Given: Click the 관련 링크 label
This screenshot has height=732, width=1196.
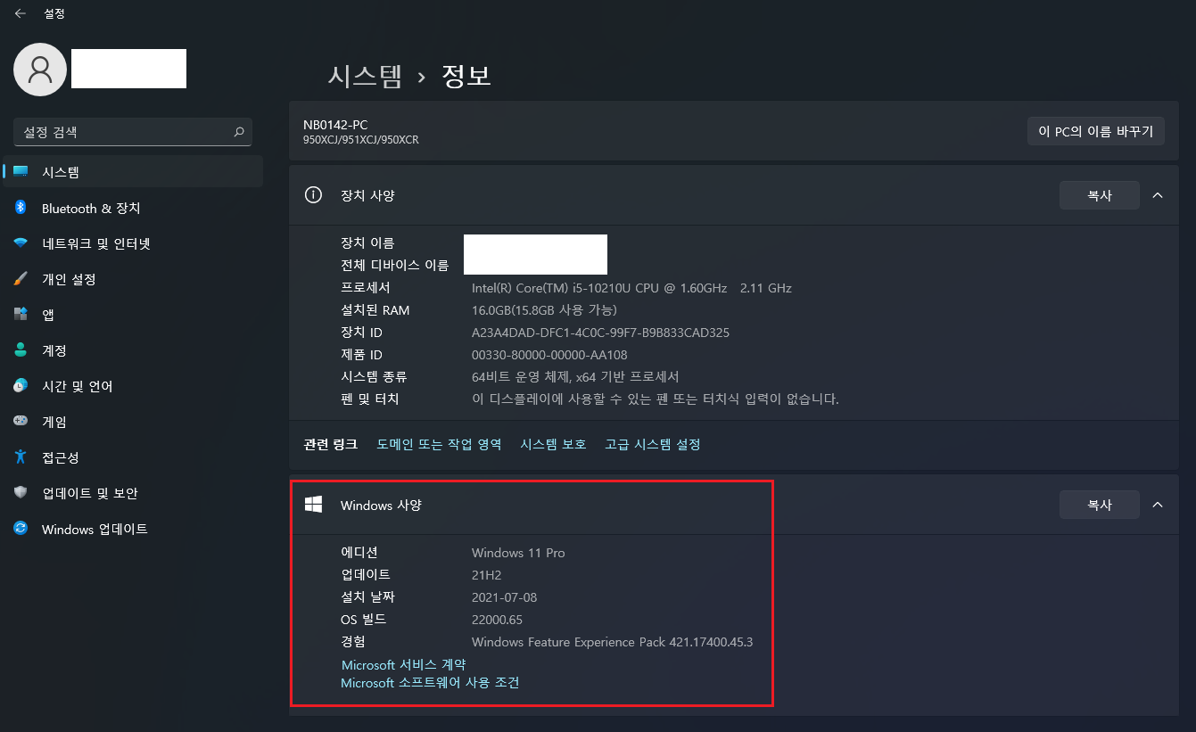Looking at the screenshot, I should [331, 444].
